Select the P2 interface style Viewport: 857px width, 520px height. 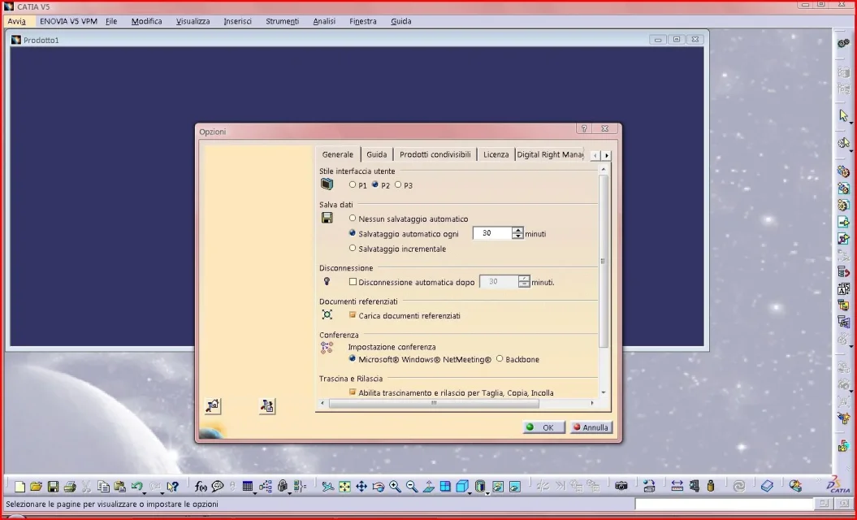(x=375, y=184)
